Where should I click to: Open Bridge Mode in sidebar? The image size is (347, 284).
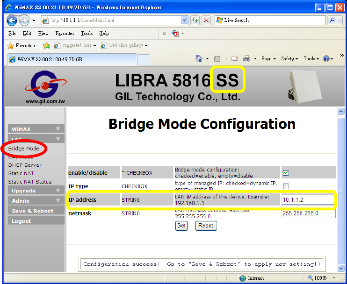click(23, 149)
